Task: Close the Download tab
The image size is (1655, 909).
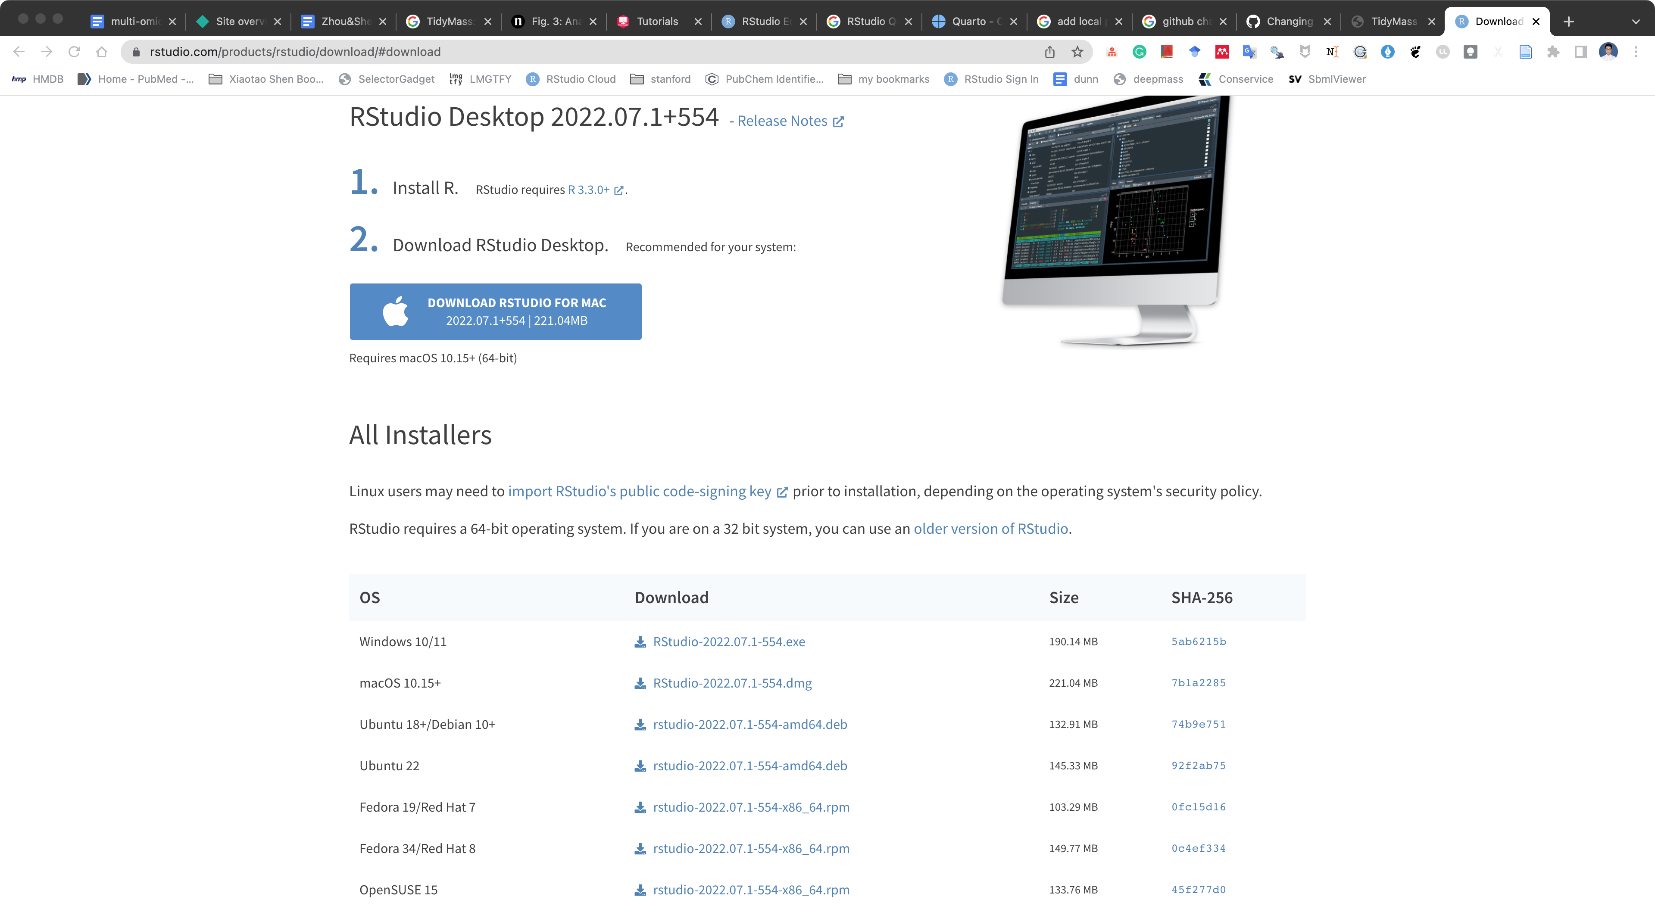Action: pos(1536,21)
